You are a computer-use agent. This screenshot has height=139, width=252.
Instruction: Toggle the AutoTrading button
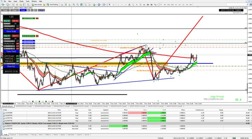[x=52, y=5]
